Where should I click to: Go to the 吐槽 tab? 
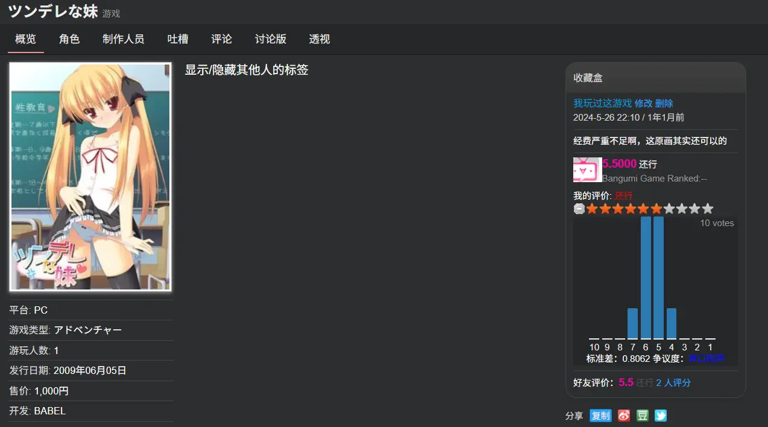(178, 39)
